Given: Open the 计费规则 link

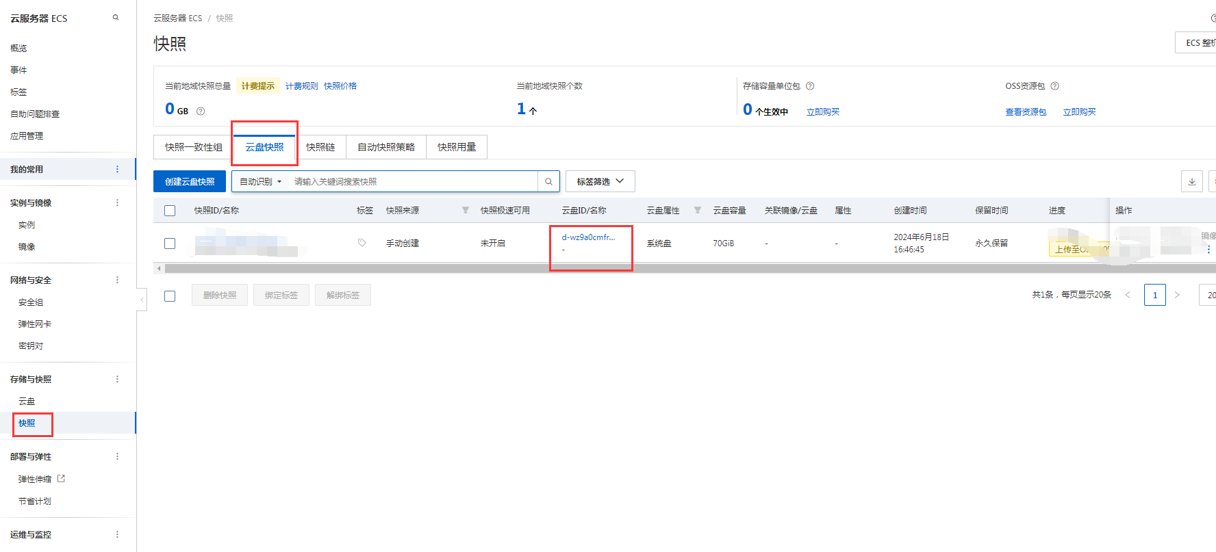Looking at the screenshot, I should click(x=302, y=86).
